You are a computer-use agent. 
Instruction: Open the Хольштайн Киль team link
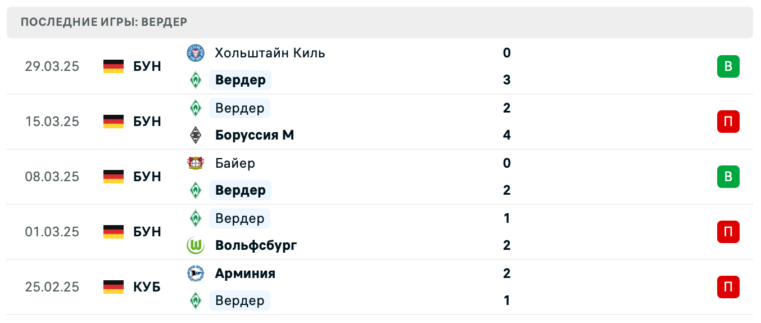(x=270, y=53)
